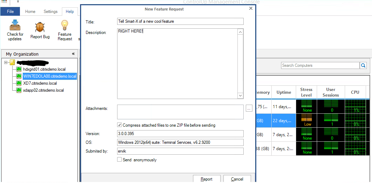Sort by the Uptime column header
This screenshot has width=372, height=183.
(x=284, y=92)
